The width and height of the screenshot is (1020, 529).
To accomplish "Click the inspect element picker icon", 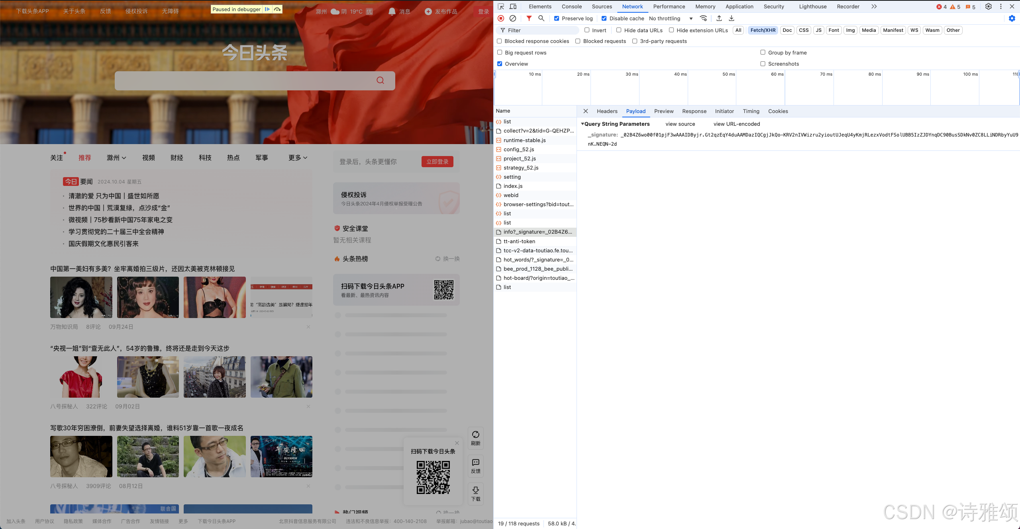I will pos(501,6).
